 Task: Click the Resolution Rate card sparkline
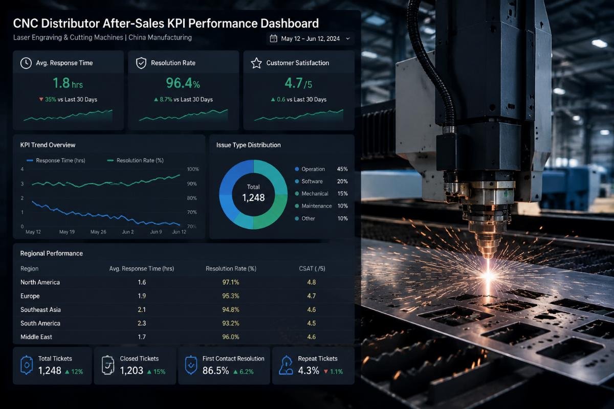tap(183, 116)
